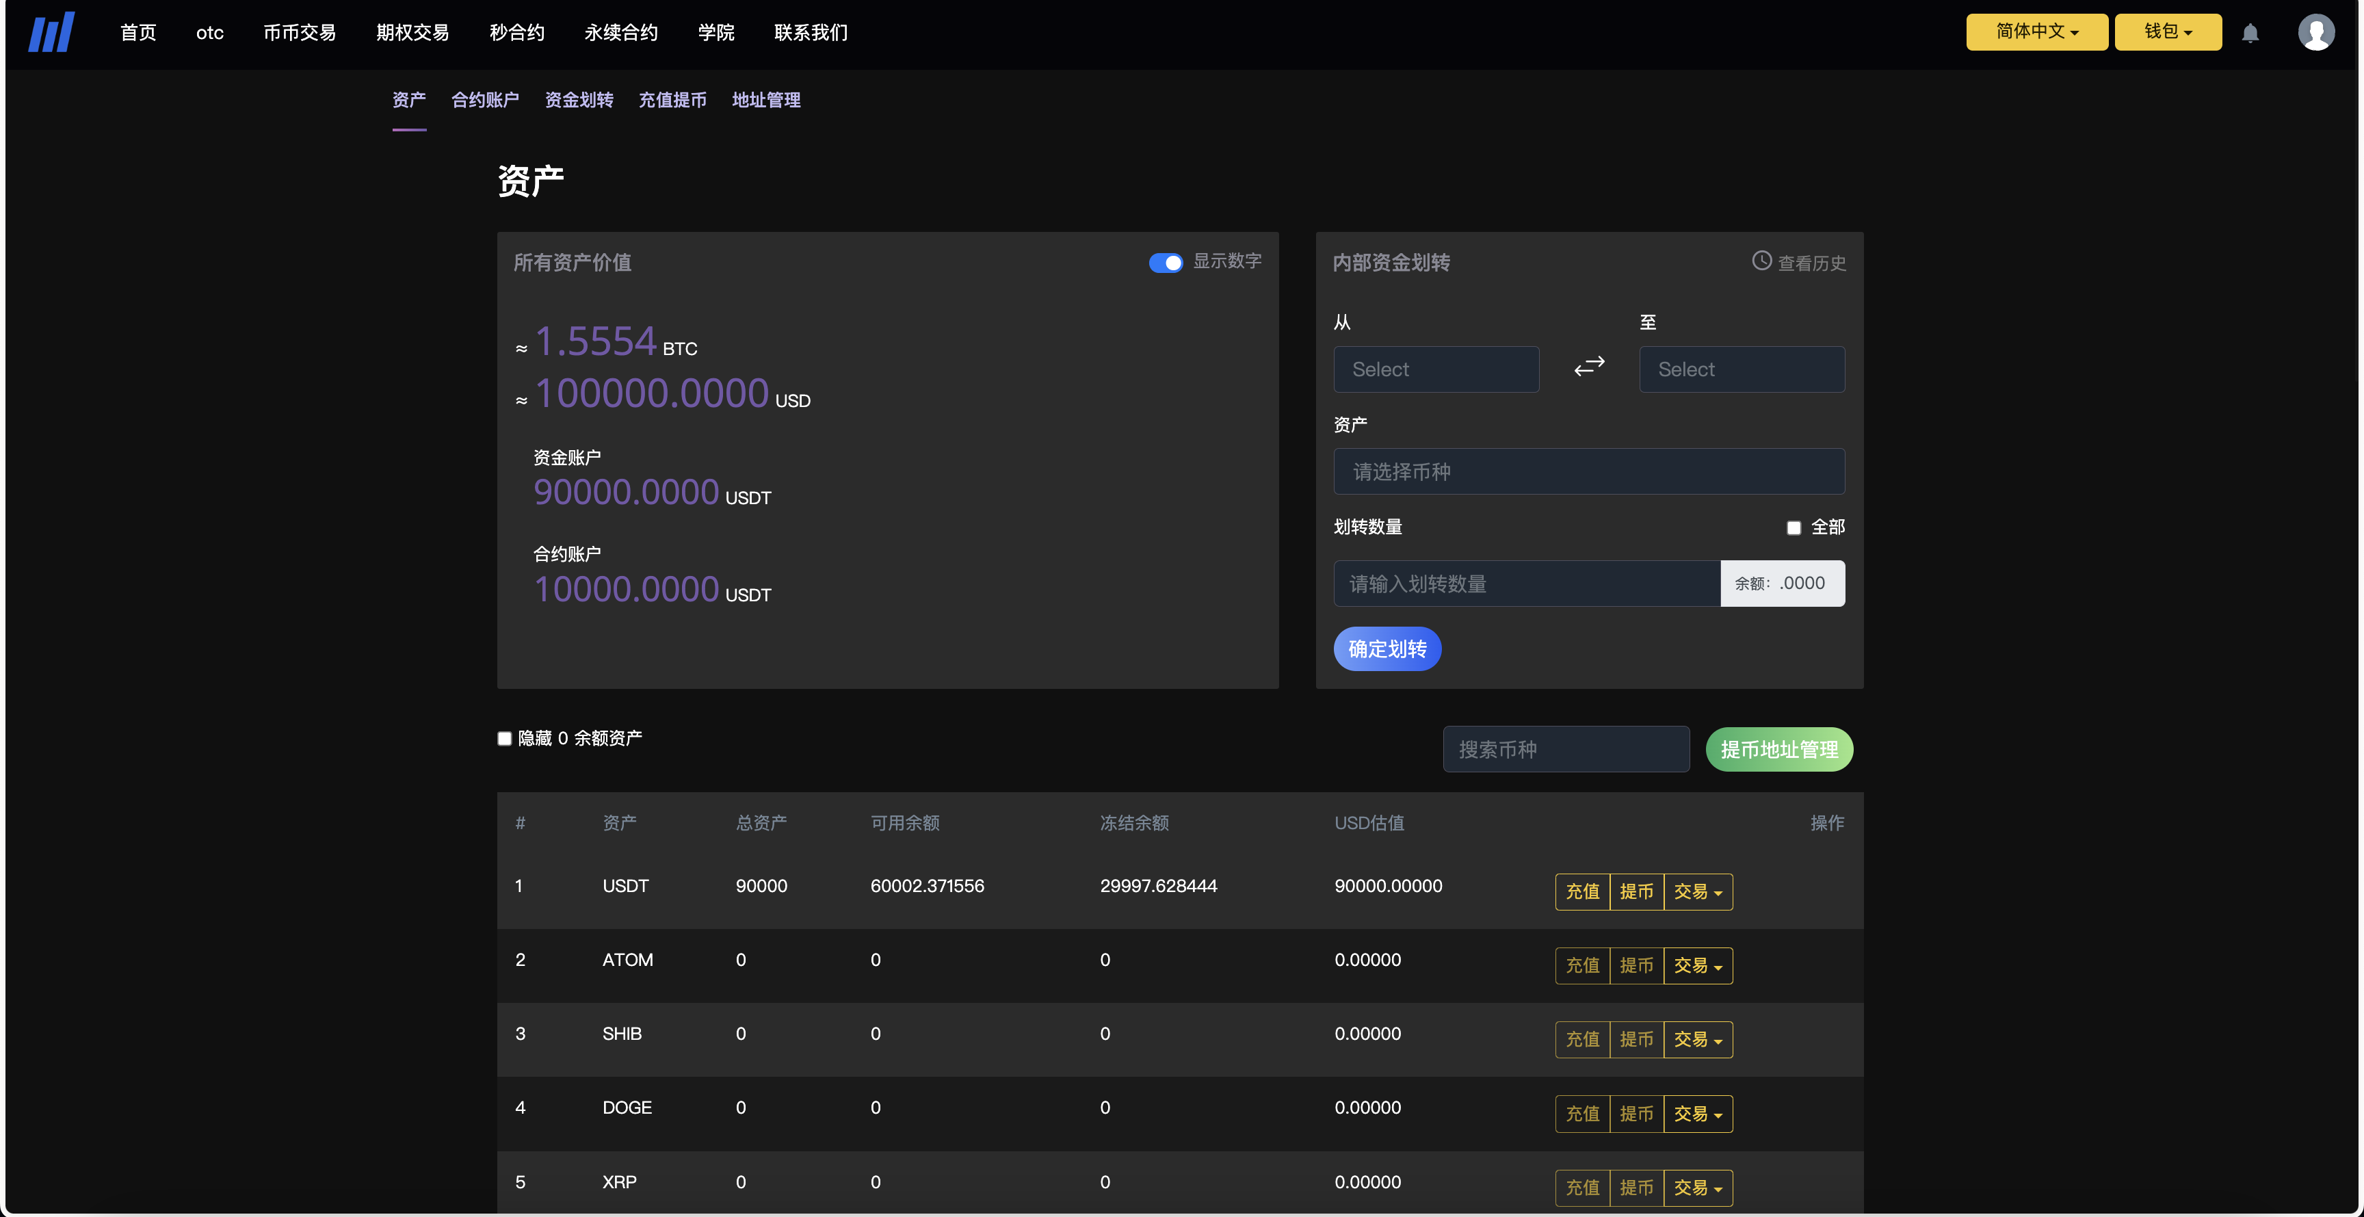Image resolution: width=2364 pixels, height=1217 pixels.
Task: Click the USD估值 column header
Action: (1369, 823)
